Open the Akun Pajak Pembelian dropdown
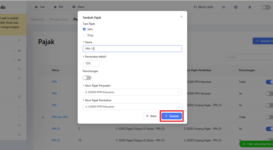This screenshot has height=150, width=273. pyautogui.click(x=132, y=107)
